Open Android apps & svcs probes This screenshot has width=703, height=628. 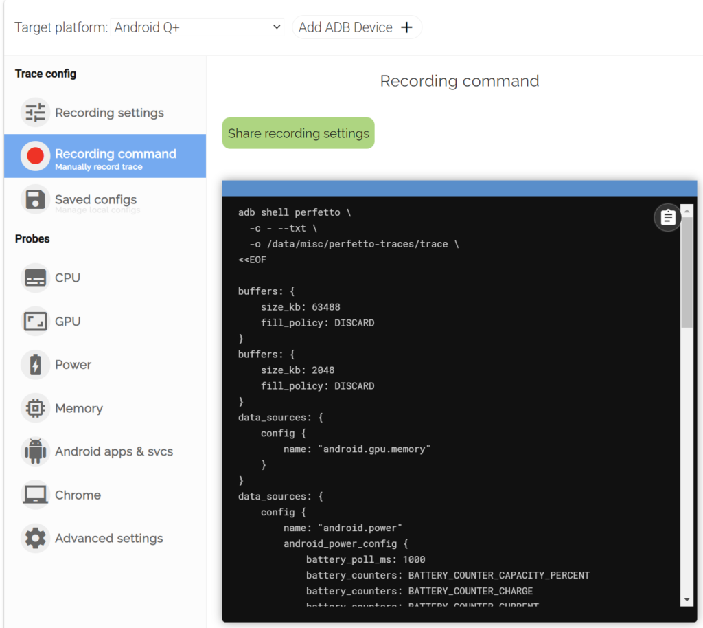[x=34, y=451]
